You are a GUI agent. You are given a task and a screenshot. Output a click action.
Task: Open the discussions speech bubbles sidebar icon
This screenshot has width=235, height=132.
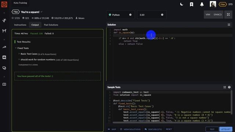(4, 68)
